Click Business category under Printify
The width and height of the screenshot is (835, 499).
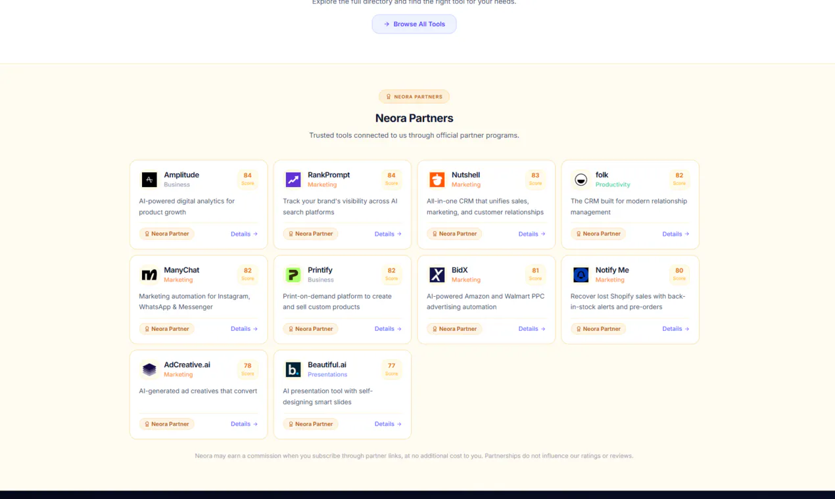tap(321, 280)
